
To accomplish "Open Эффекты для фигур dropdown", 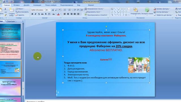I will point(163,15).
